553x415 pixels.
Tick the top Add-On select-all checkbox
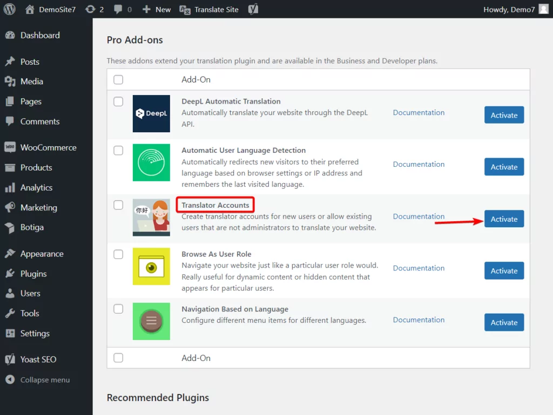coord(118,80)
